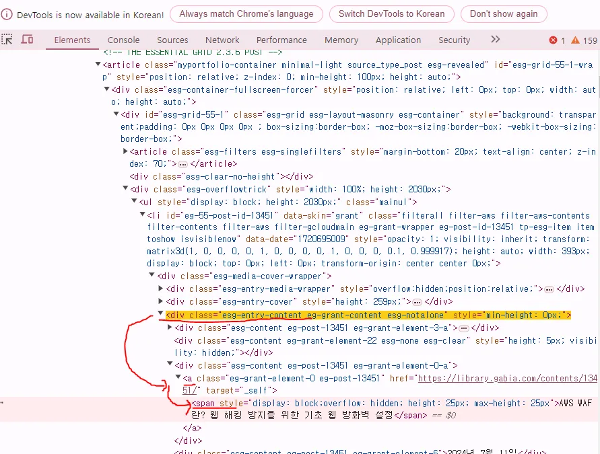The image size is (600, 454).
Task: Select the eg-grant-element-22 esg-none div row
Action: point(385,346)
